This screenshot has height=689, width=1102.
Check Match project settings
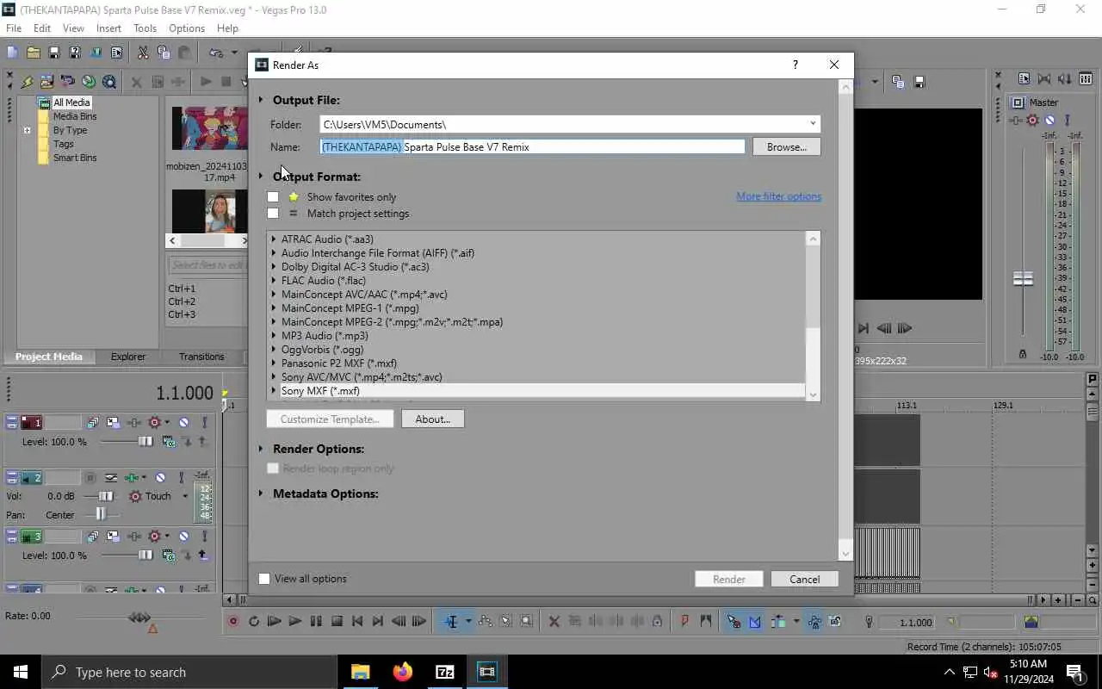coord(273,214)
